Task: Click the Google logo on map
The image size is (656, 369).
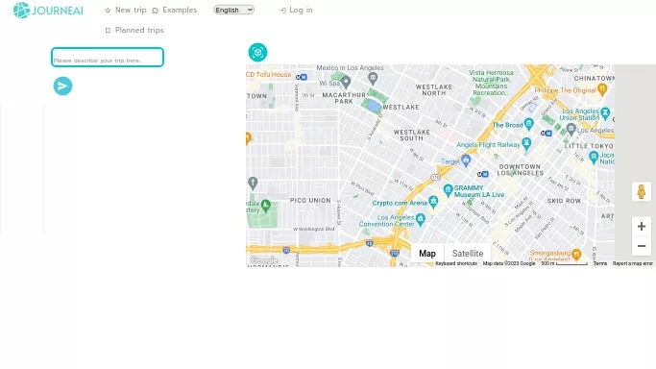Action: tap(264, 260)
